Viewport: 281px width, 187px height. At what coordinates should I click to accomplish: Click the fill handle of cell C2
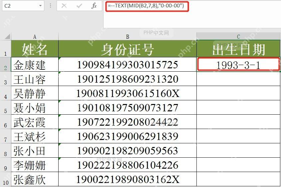[280, 71]
